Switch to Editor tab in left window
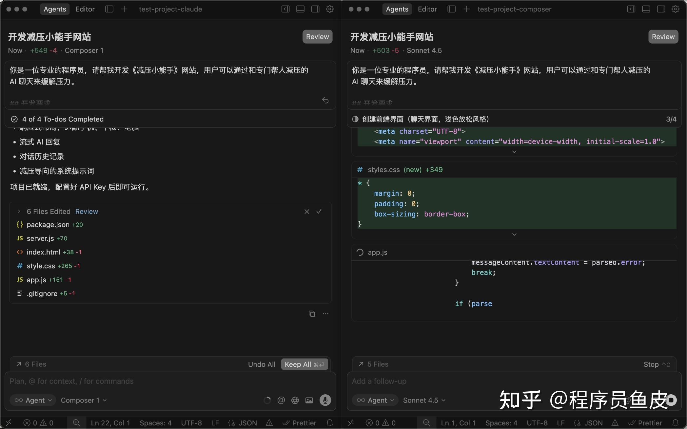 click(85, 9)
